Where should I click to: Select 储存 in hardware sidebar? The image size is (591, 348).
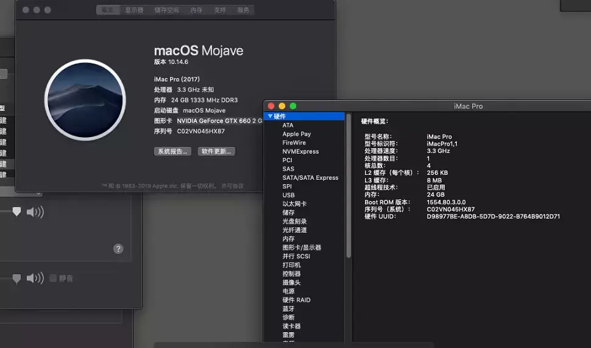tap(288, 212)
